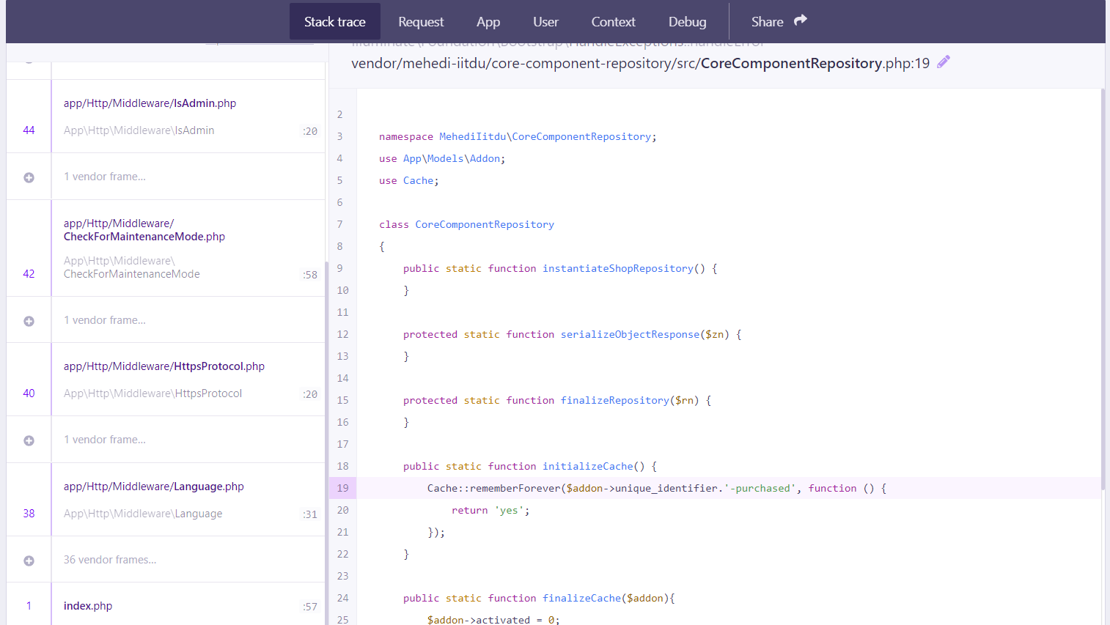Switch to the App tab
This screenshot has height=625, width=1110.
coord(488,21)
